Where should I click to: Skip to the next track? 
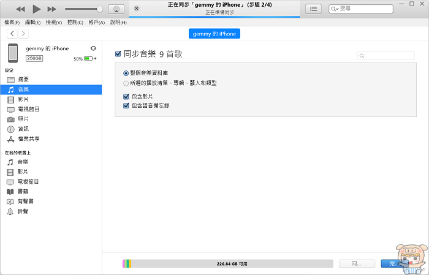(52, 9)
